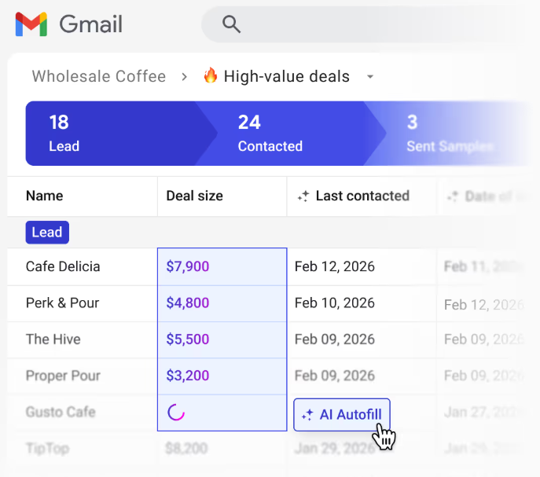Viewport: 540px width, 477px height.
Task: Click the blurred sparkle icon in Date column header
Action: [453, 196]
